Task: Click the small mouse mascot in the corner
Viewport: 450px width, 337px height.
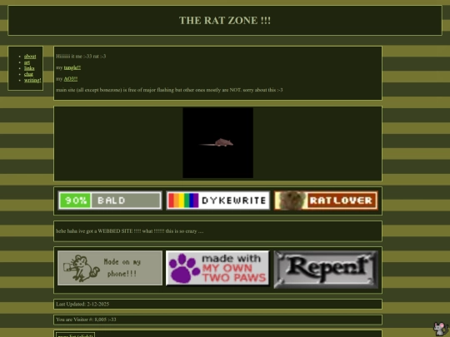Action: click(x=441, y=329)
